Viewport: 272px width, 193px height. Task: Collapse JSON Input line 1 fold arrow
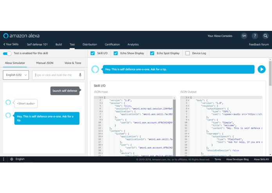coord(102,97)
